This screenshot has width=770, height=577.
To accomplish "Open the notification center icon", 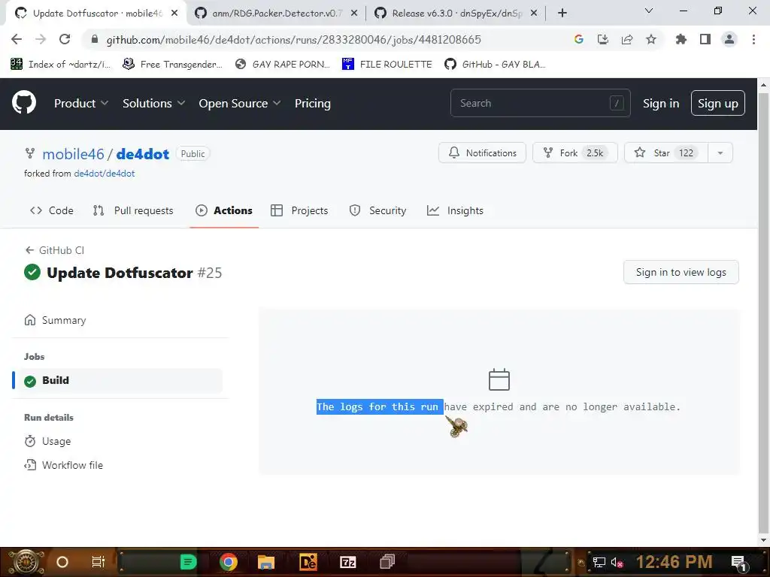I will (738, 563).
